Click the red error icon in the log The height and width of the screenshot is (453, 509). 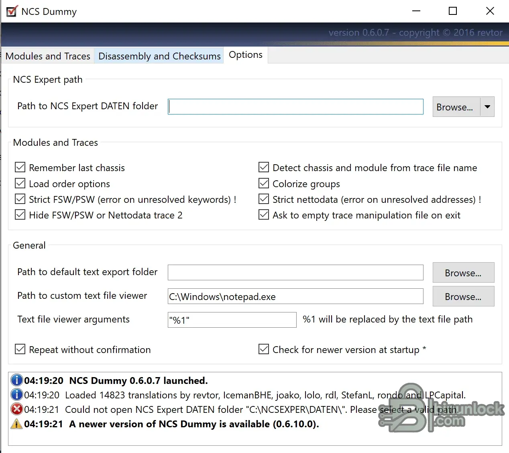(x=16, y=409)
